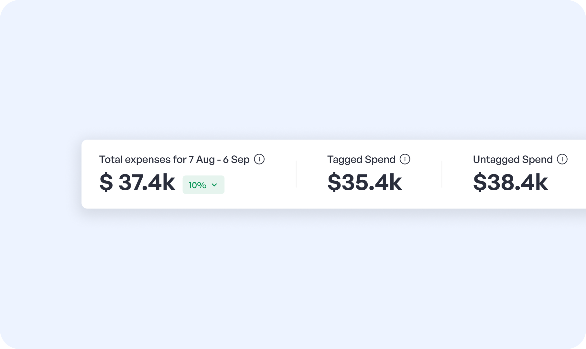
Task: Select the 7 Aug - 6 Sep date range
Action: [219, 160]
